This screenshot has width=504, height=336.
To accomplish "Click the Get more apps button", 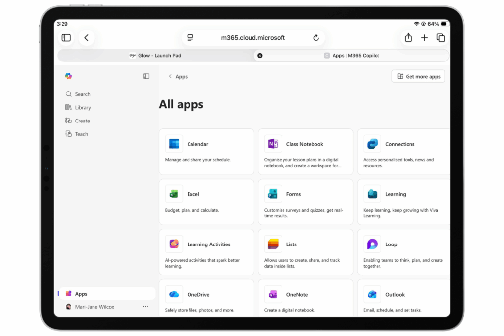I will click(418, 76).
